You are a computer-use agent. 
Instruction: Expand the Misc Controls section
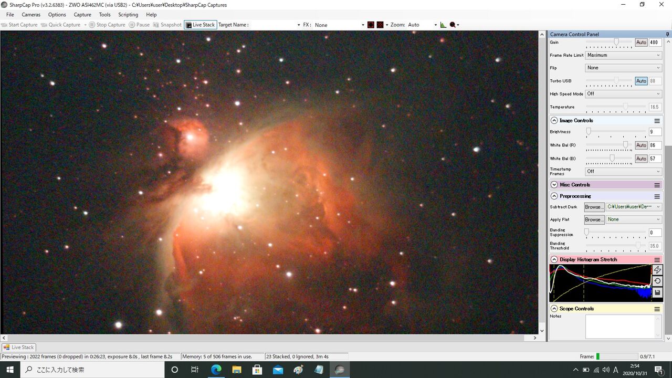[x=554, y=185]
